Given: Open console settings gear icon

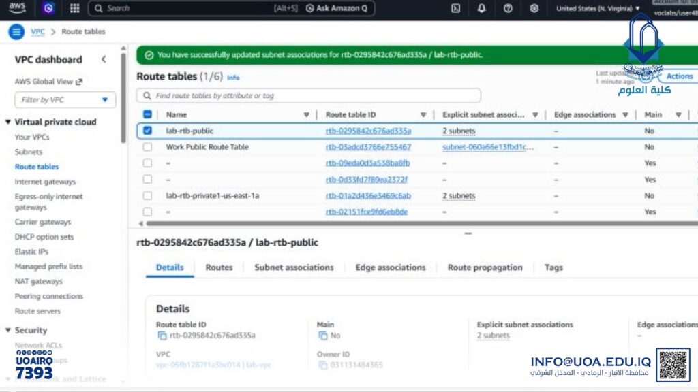Looking at the screenshot, I should pos(534,8).
